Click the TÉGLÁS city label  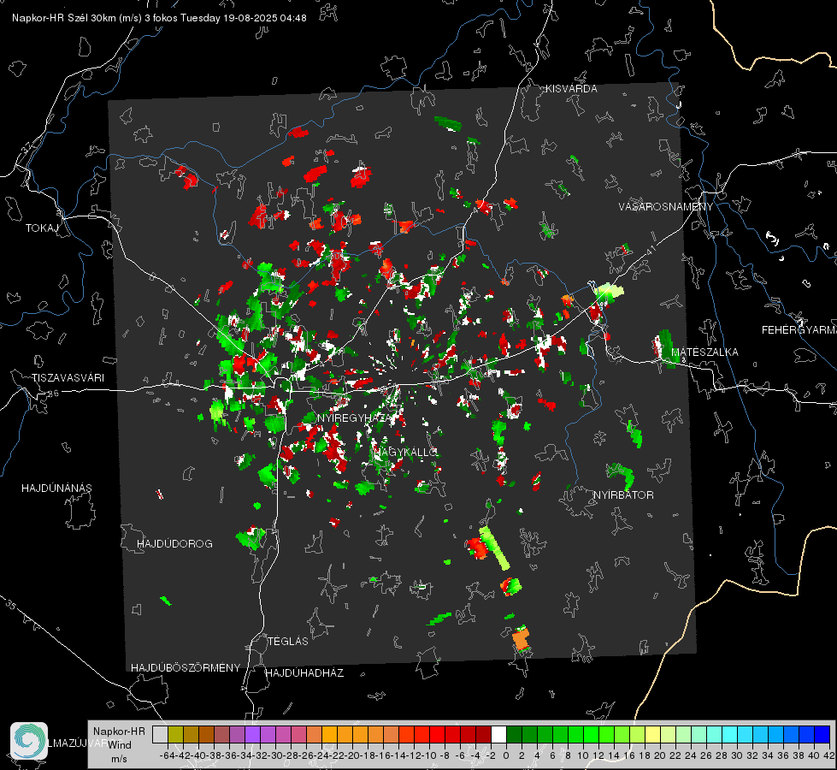[288, 642]
